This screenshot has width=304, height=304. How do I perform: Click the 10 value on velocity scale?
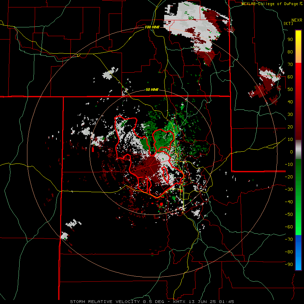click(x=290, y=140)
